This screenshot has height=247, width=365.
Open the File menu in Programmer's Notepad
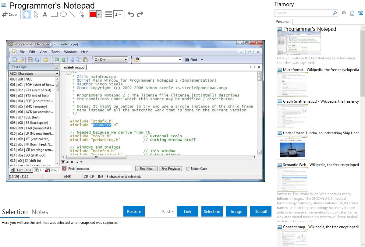tap(22, 52)
